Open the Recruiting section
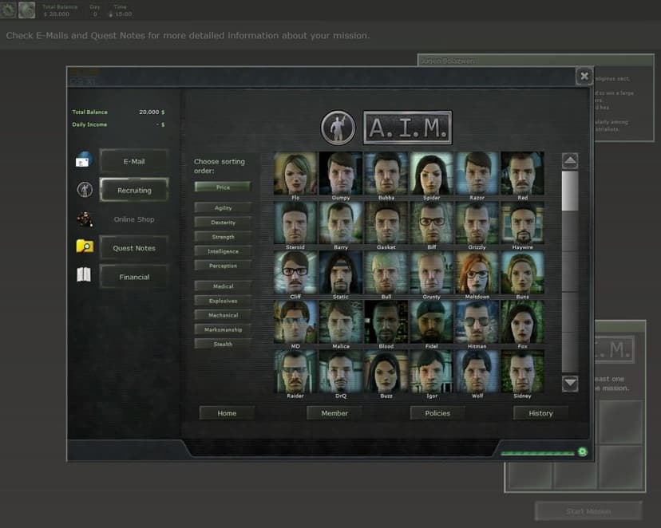This screenshot has height=528, width=661. 134,190
